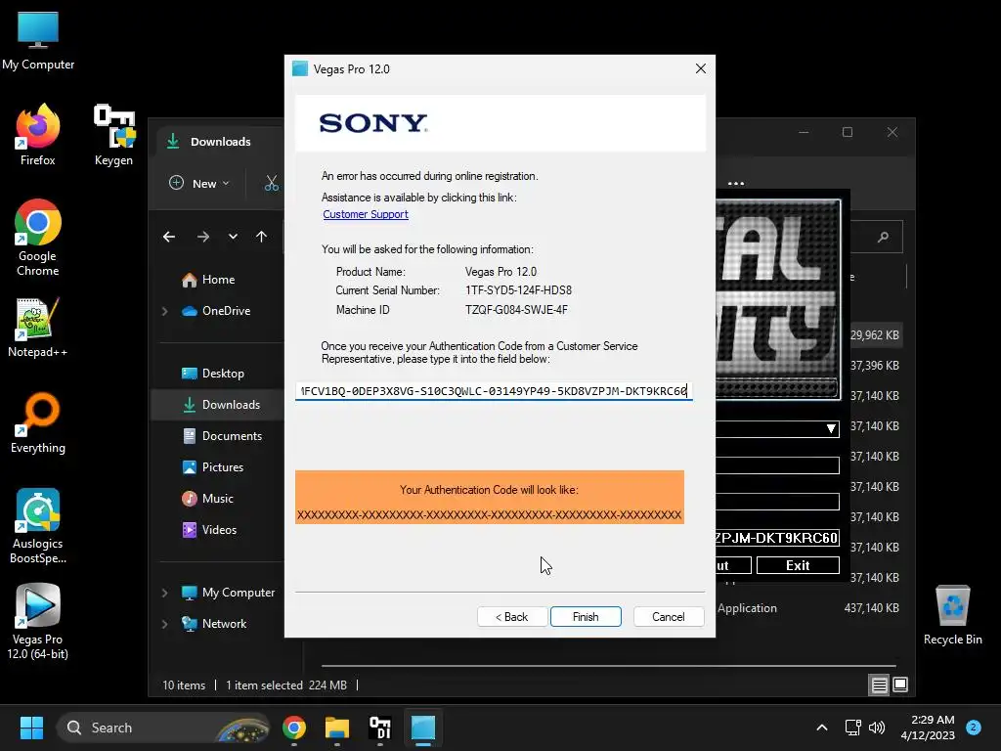Open the Keygen desktop icon

(x=113, y=135)
